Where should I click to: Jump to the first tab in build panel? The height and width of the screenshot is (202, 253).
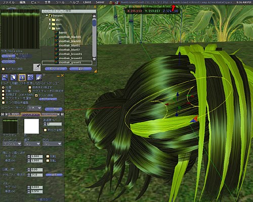click(x=3, y=114)
